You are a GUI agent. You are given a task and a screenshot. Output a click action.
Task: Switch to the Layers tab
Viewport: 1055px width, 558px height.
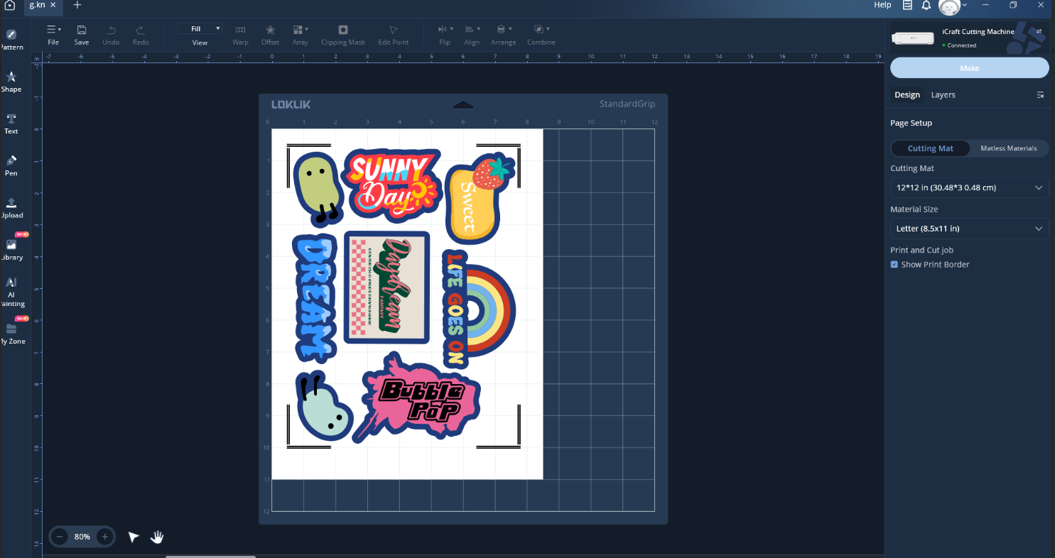(943, 95)
